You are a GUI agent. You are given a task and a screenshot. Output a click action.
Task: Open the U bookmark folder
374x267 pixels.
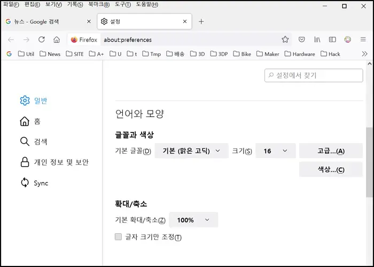click(x=115, y=54)
